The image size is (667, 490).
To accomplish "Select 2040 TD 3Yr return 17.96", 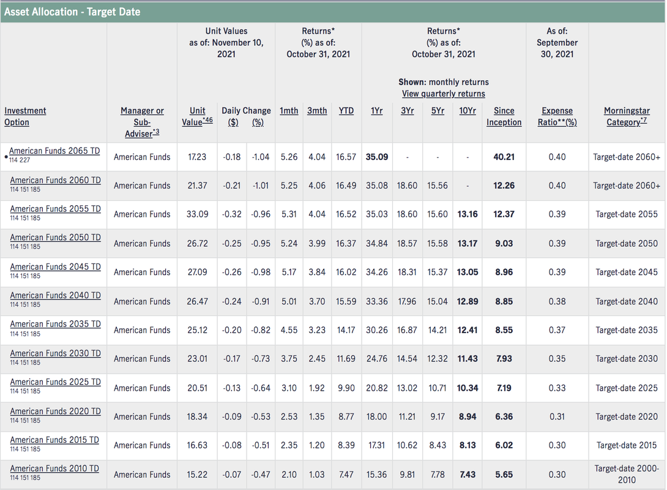I will [407, 301].
